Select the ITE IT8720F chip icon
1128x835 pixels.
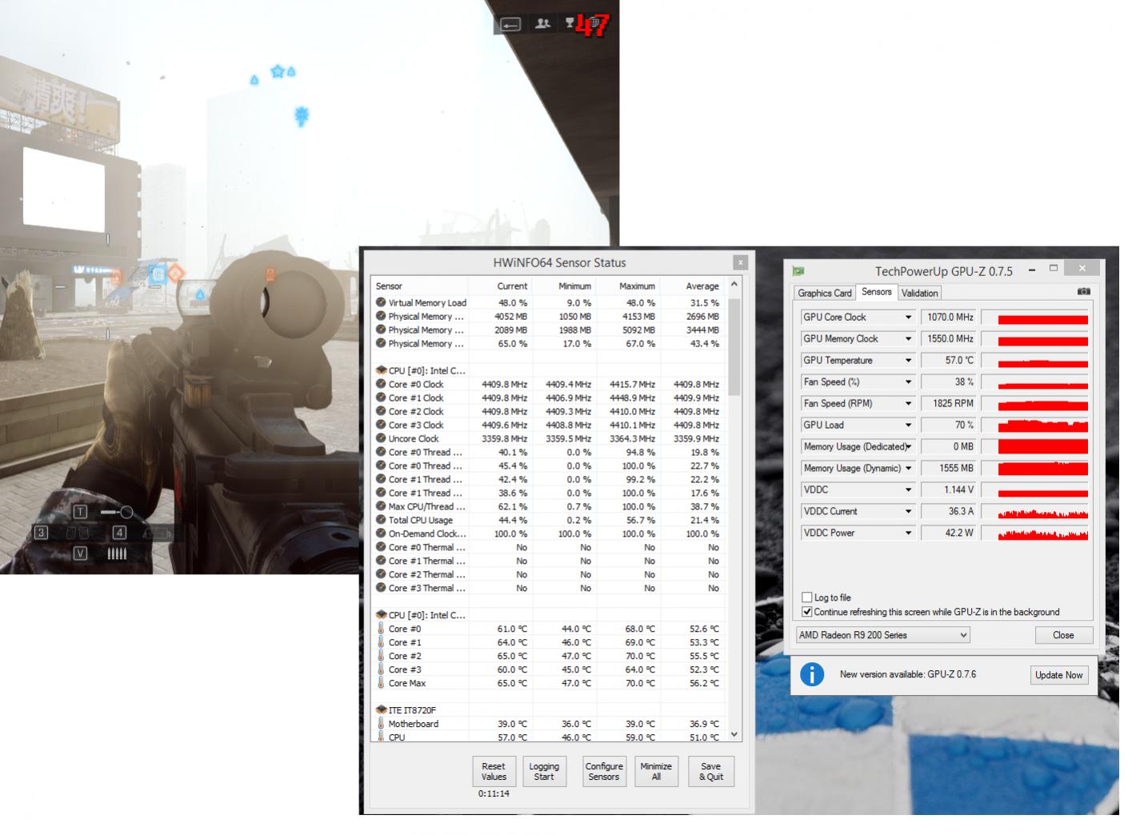[382, 710]
